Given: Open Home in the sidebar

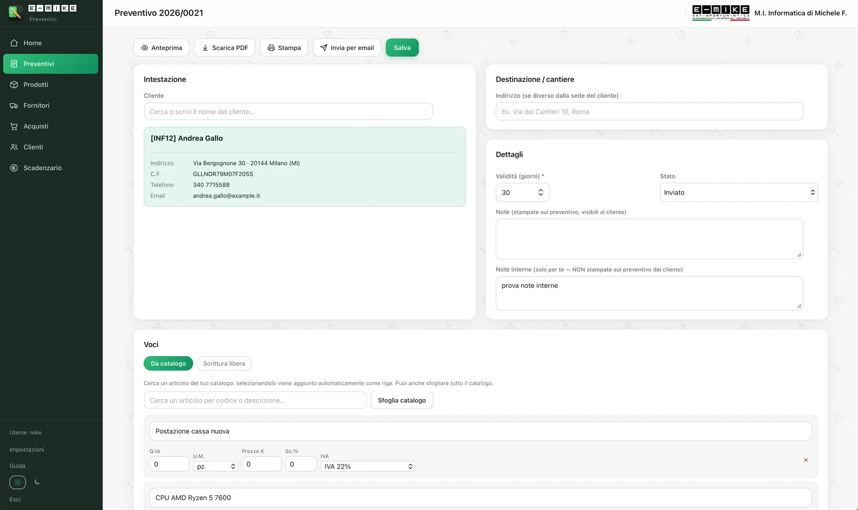Looking at the screenshot, I should click(50, 43).
